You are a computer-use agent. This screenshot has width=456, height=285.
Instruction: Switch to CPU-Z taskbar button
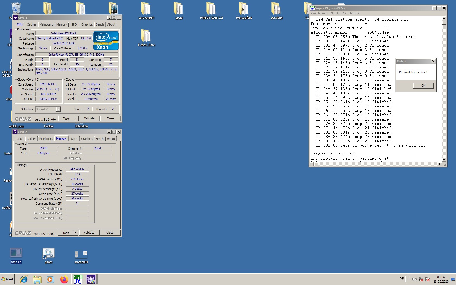91,279
